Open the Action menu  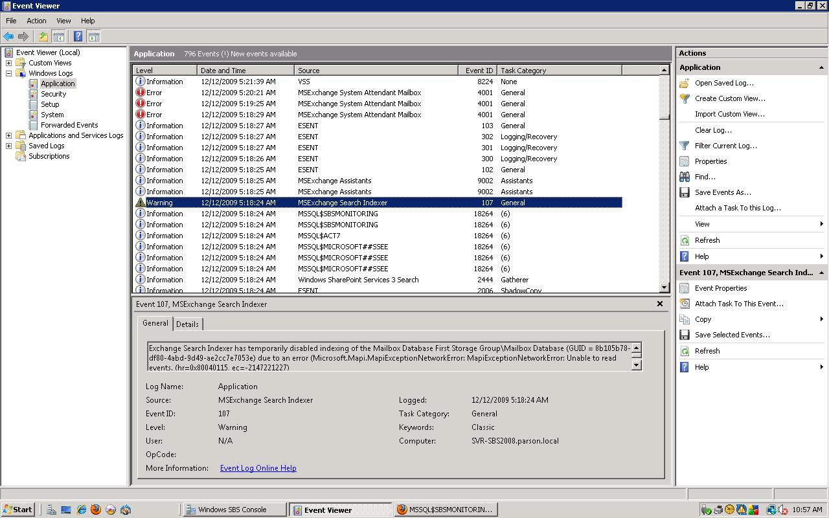click(36, 20)
